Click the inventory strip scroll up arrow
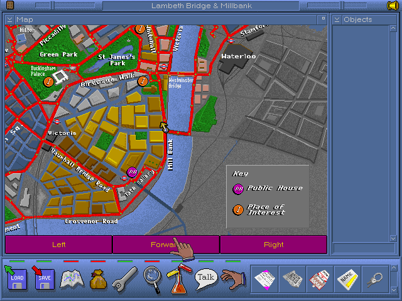 coord(394,268)
